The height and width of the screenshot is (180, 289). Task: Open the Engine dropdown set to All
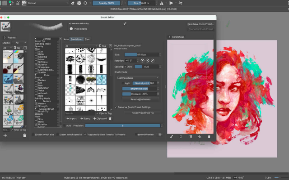pyautogui.click(x=19, y=43)
